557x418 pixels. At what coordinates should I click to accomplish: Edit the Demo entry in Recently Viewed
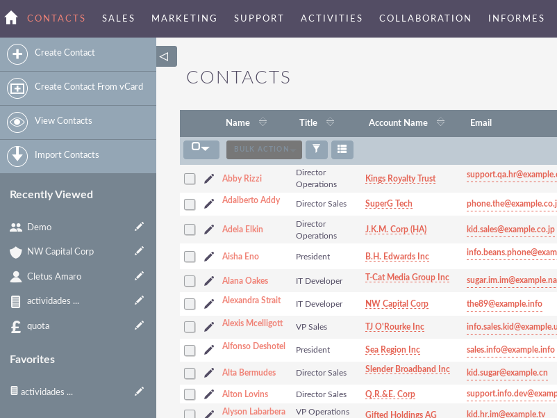point(139,226)
